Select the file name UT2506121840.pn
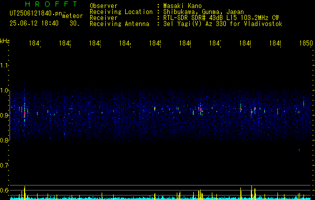This screenshot has height=200, width=315. 36,13
